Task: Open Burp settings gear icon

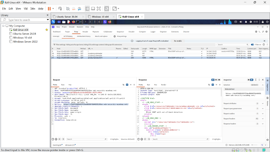Action: [x=267, y=32]
